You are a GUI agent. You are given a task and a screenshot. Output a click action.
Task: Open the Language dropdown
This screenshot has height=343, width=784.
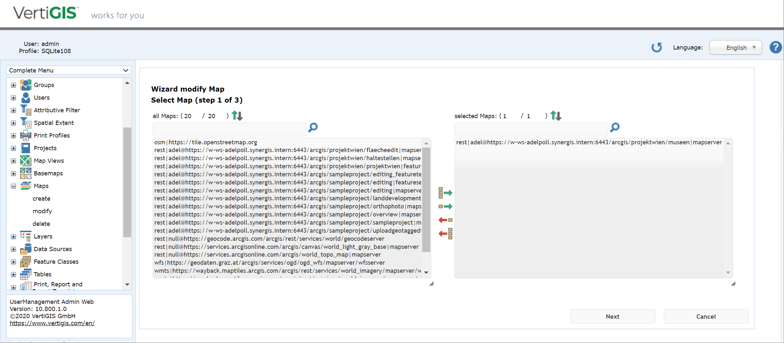tap(735, 48)
